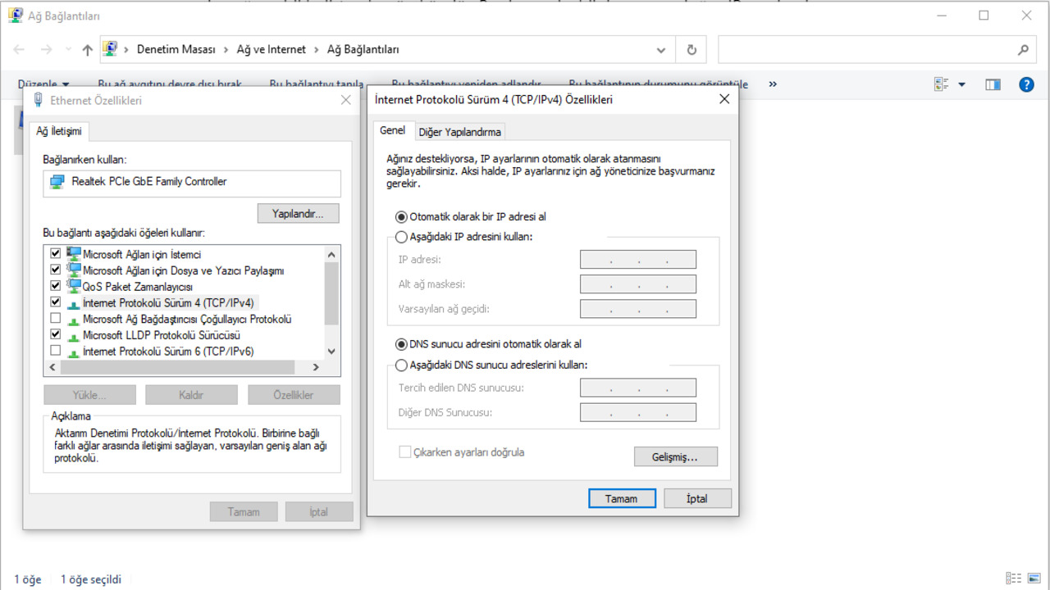
Task: Click the toolbar overflow chevron (»)
Action: [x=772, y=84]
